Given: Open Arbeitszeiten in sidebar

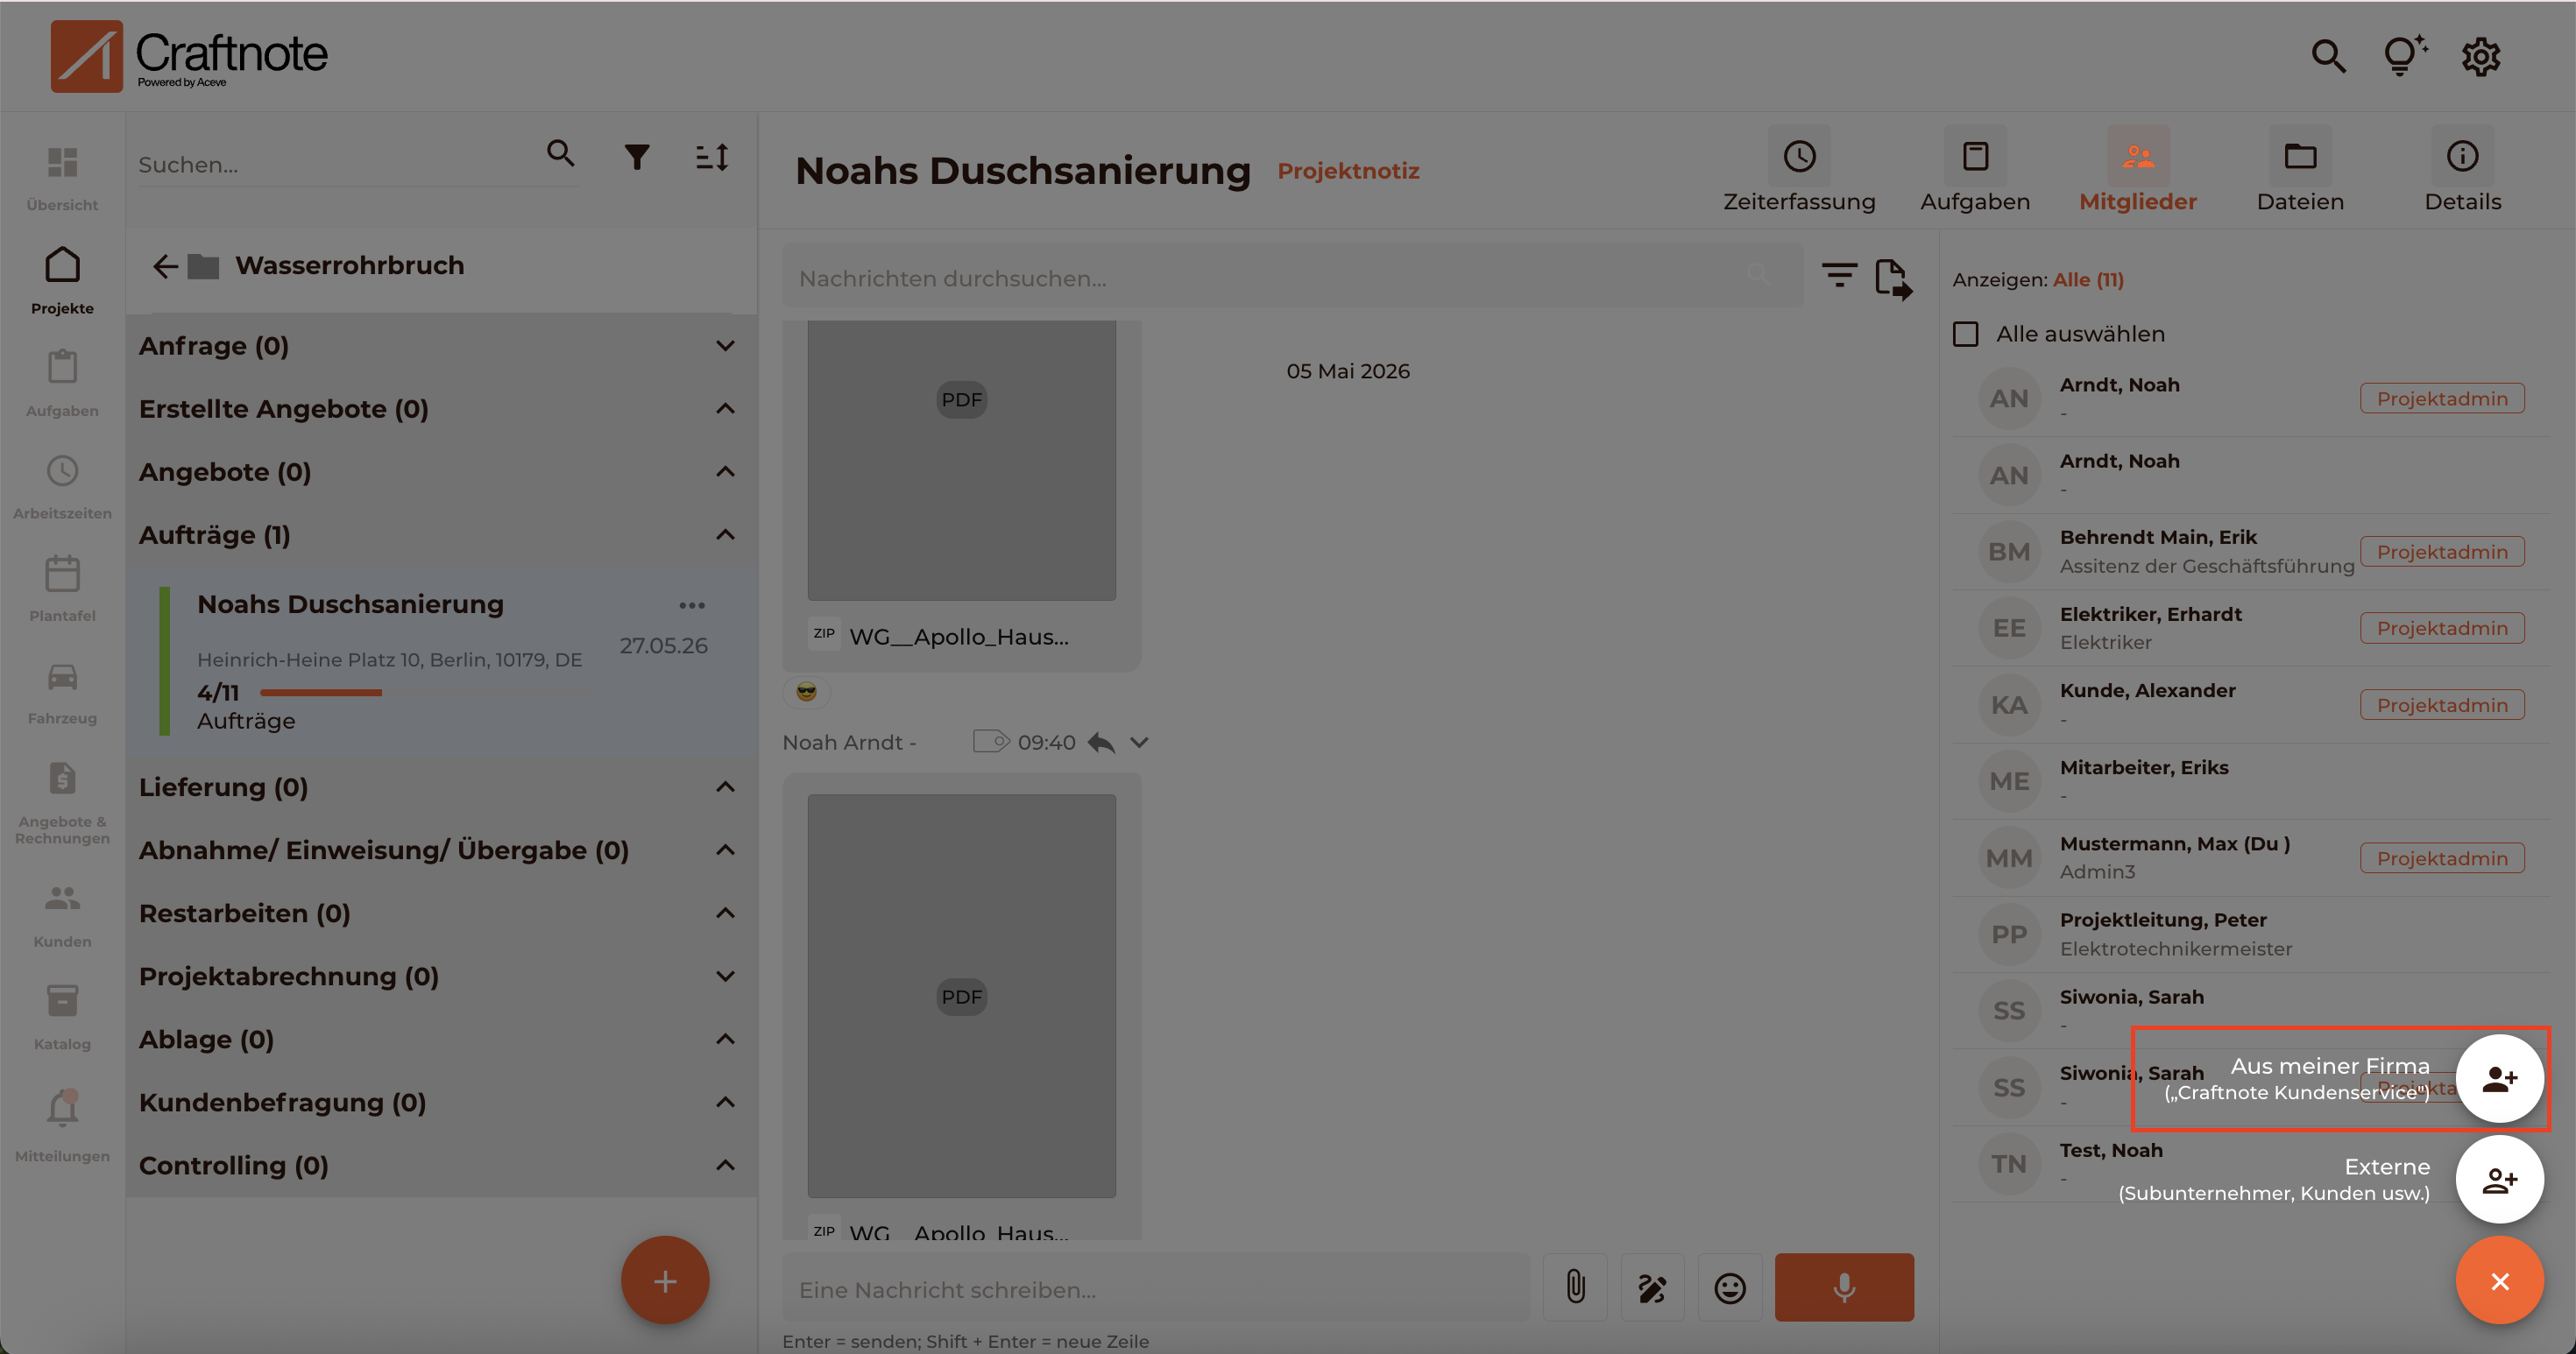Looking at the screenshot, I should click(62, 487).
